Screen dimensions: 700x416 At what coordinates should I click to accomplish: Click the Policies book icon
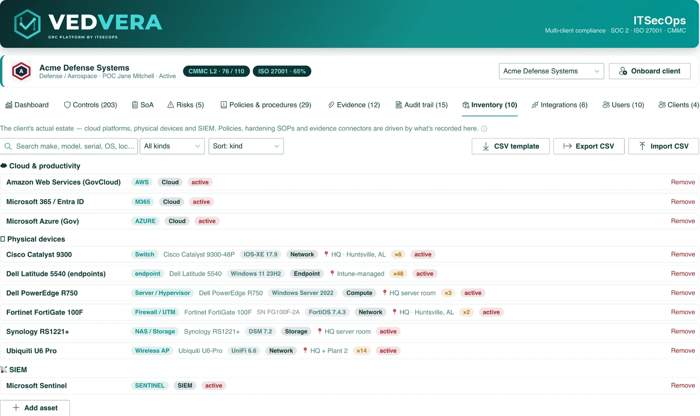click(224, 105)
